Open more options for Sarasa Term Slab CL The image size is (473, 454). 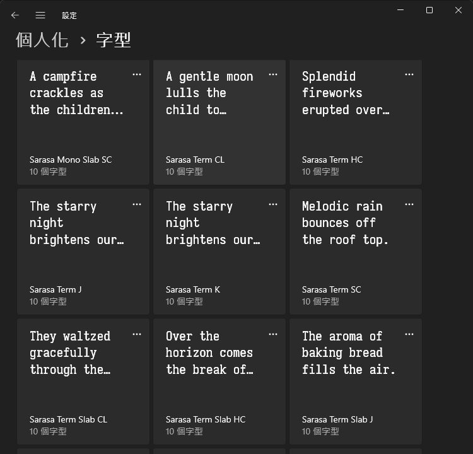click(x=137, y=334)
